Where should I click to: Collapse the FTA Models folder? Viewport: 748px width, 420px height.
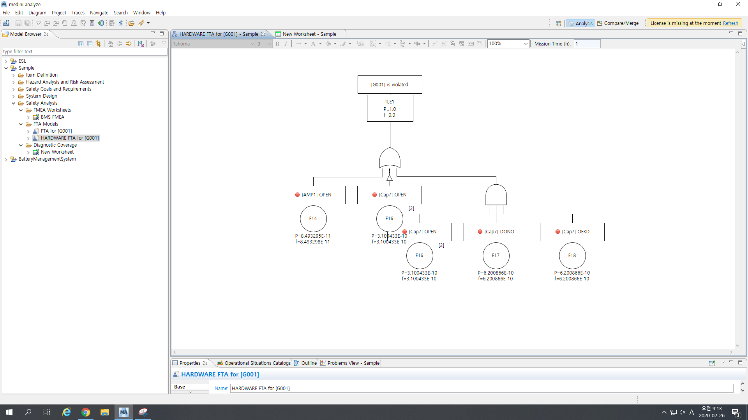tap(21, 124)
